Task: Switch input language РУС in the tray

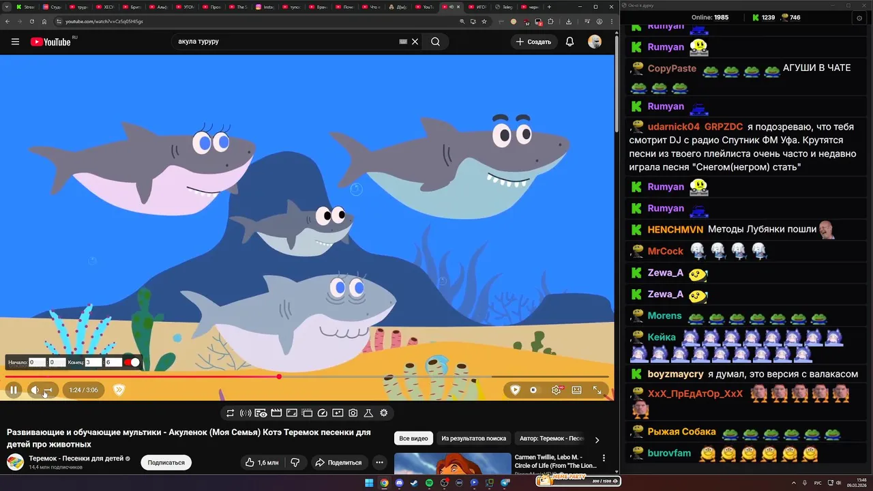Action: click(x=818, y=483)
